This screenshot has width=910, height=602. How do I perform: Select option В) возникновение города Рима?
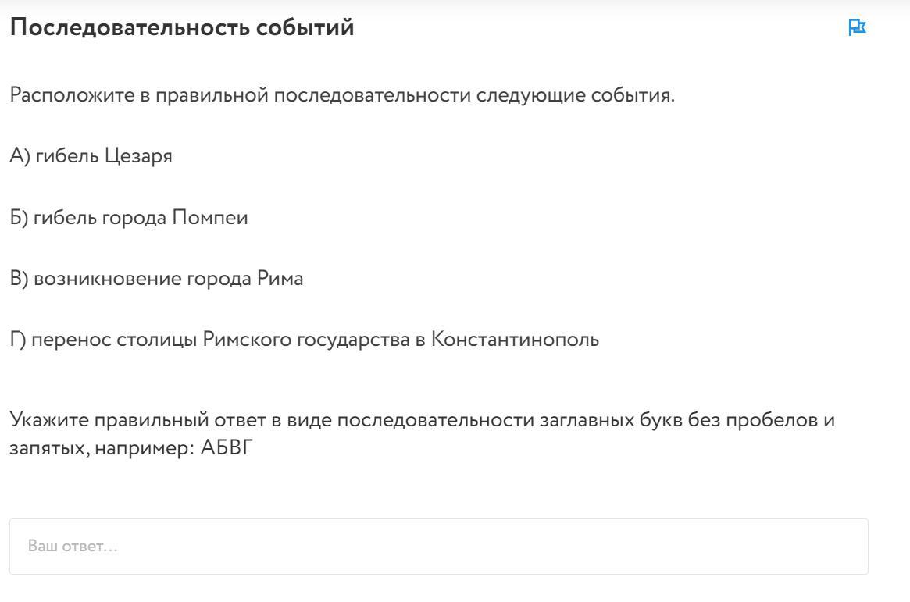157,279
